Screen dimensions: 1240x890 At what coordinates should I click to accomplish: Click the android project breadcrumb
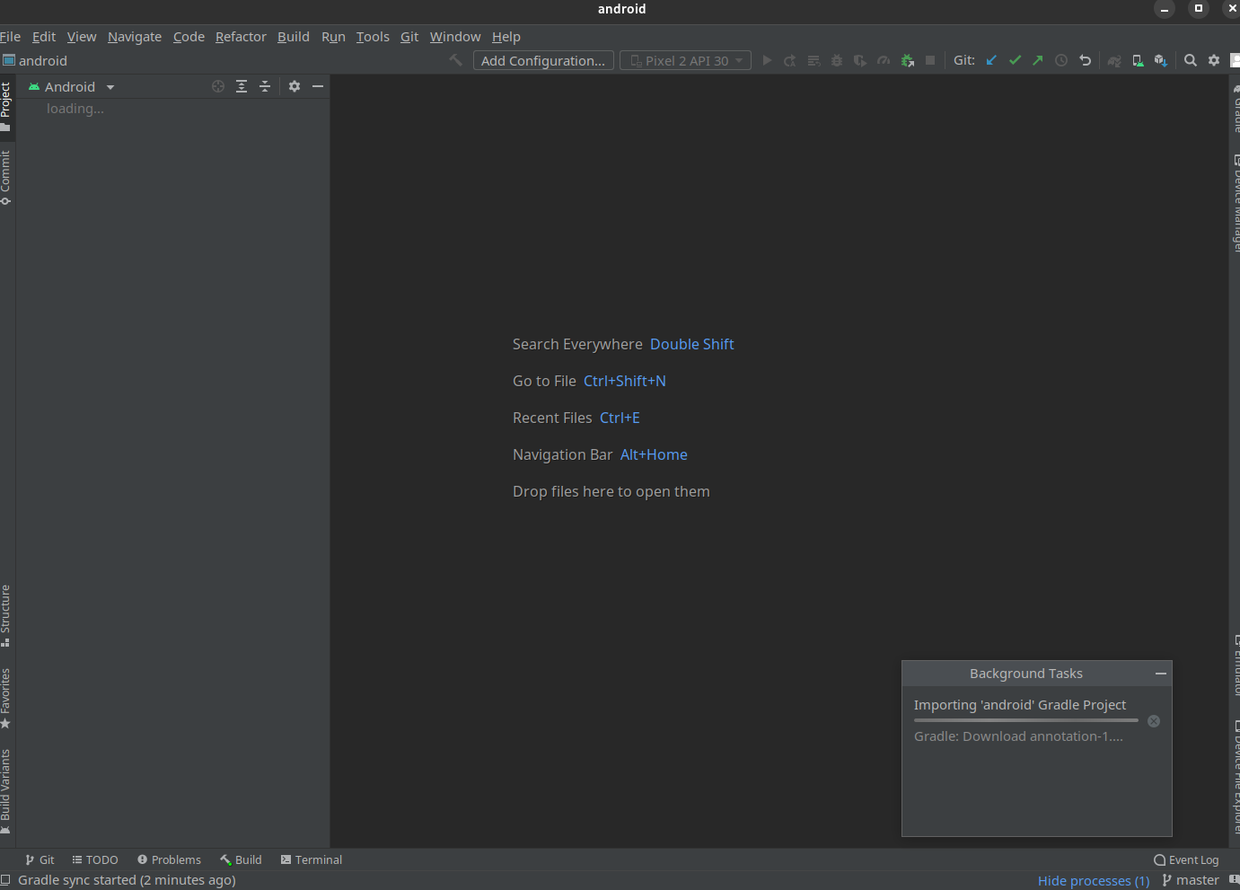35,60
